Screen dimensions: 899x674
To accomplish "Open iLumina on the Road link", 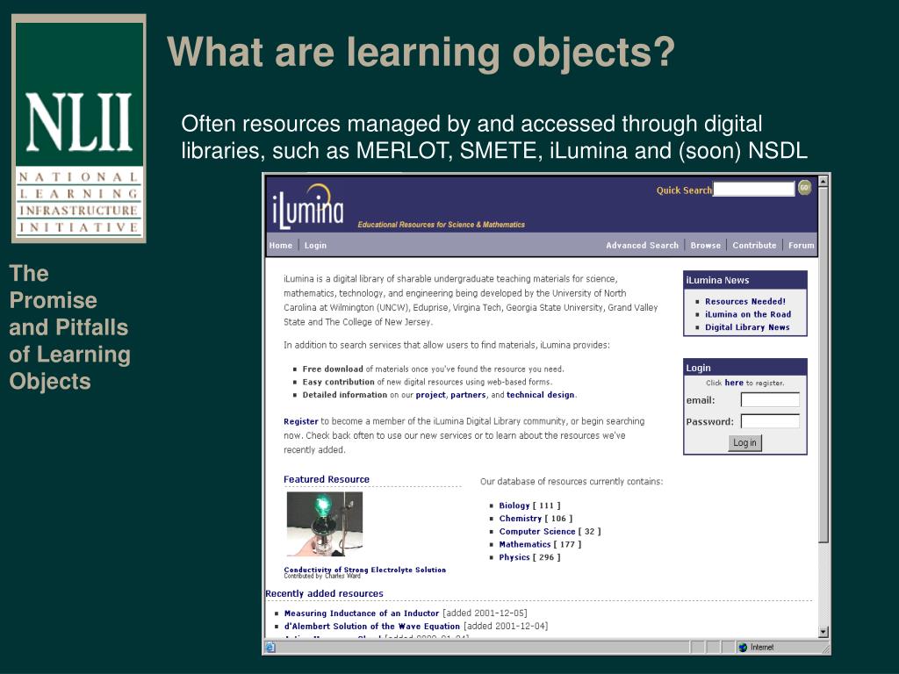I will pos(748,314).
